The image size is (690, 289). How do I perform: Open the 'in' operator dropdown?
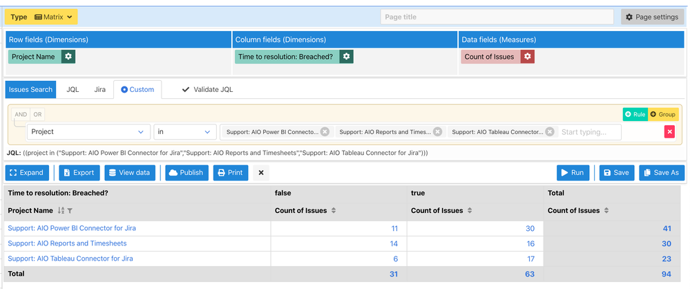click(185, 132)
